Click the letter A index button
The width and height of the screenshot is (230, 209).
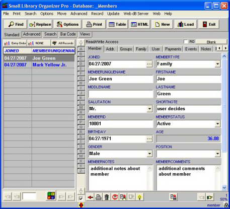(x=81, y=49)
